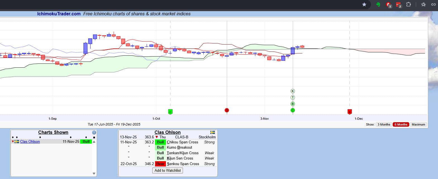The image size is (438, 179).
Task: Select the Chikou Span Cross signal text
Action: click(182, 142)
